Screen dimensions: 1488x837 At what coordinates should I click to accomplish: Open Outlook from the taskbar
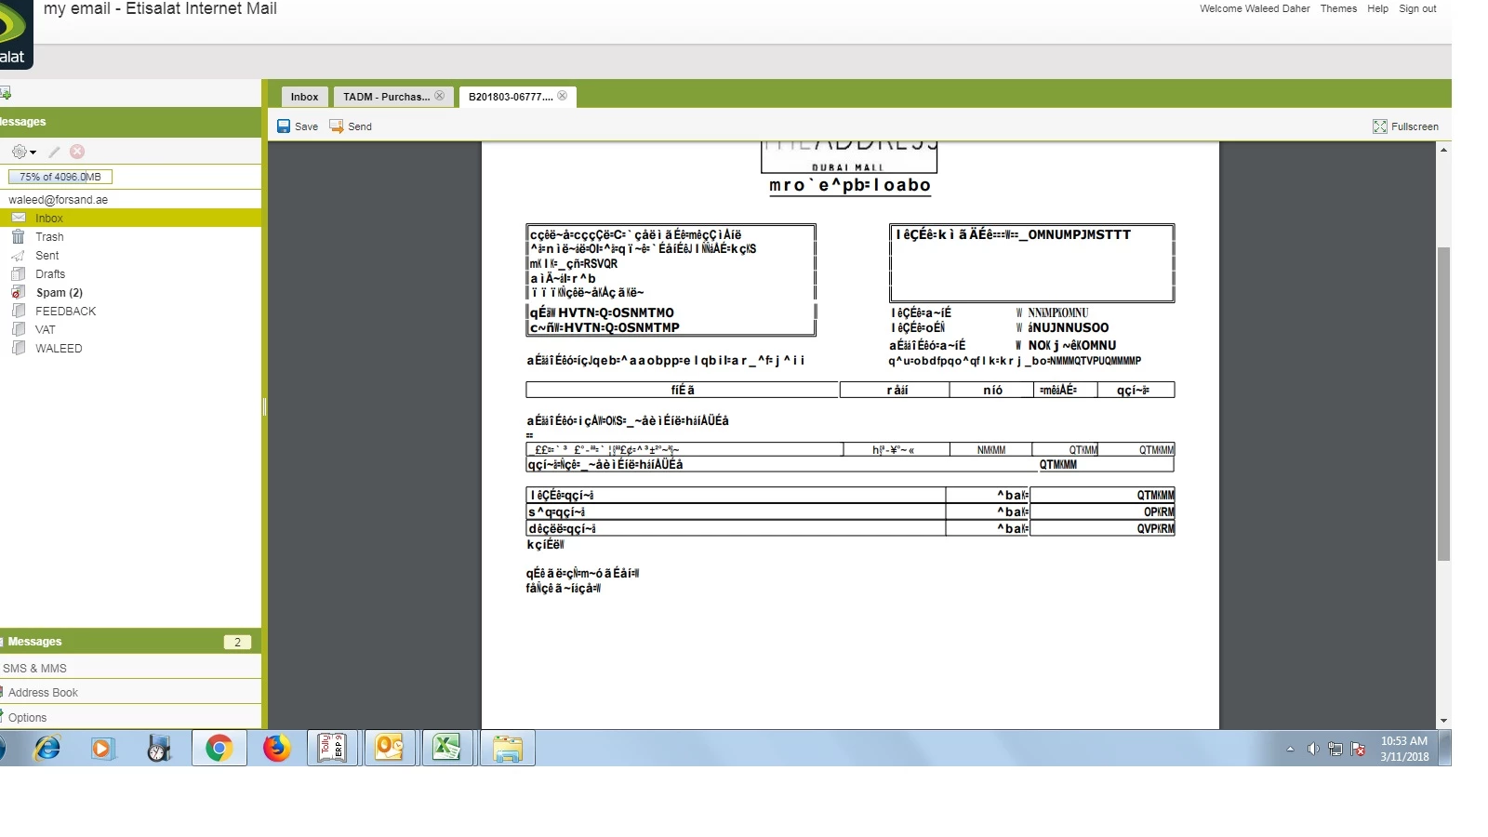pyautogui.click(x=389, y=748)
